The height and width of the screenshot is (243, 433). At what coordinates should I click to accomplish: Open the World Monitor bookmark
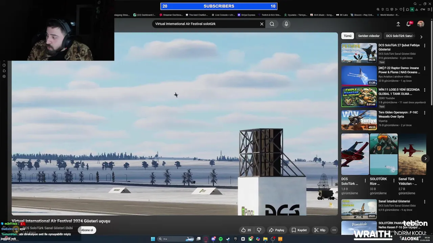(388, 15)
